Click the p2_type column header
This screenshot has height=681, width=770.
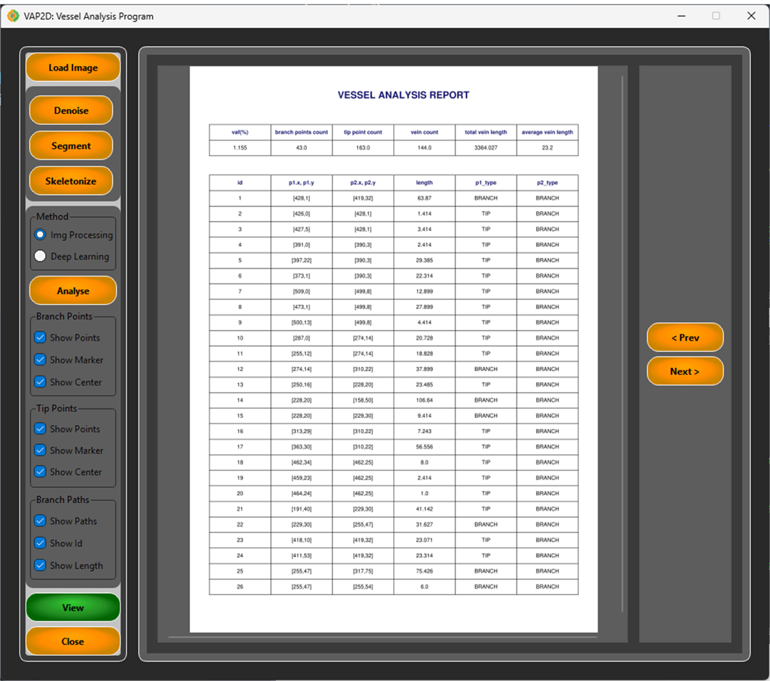point(547,183)
